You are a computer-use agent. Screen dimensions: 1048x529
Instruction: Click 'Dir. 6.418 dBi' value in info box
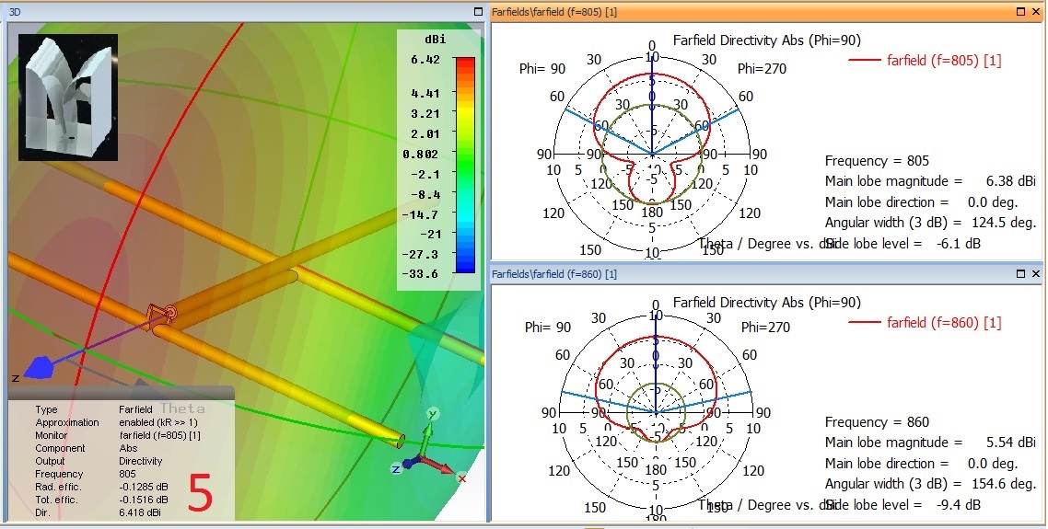pyautogui.click(x=140, y=513)
